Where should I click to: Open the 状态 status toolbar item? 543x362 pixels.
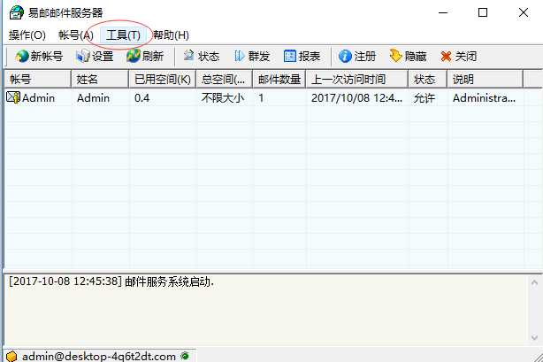[x=202, y=56]
